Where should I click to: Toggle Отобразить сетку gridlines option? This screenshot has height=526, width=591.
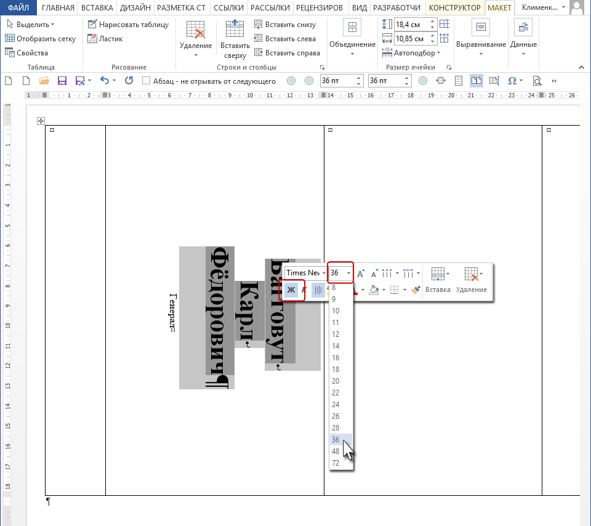41,38
